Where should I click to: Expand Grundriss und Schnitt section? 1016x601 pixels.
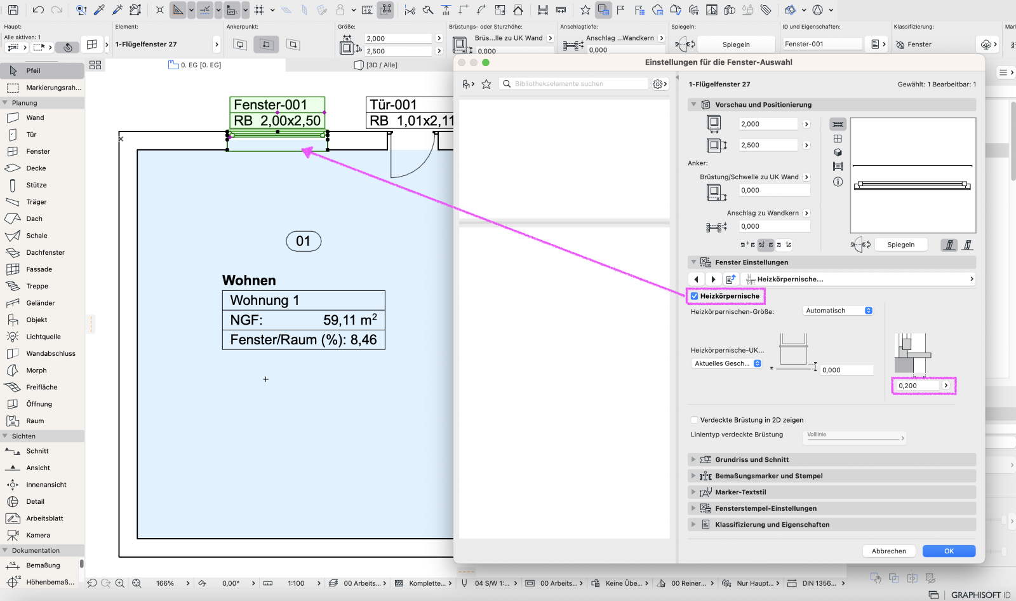pos(693,459)
